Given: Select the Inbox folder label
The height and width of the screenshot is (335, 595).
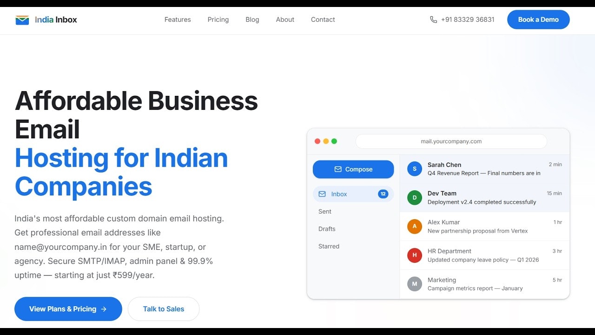Looking at the screenshot, I should tap(339, 194).
